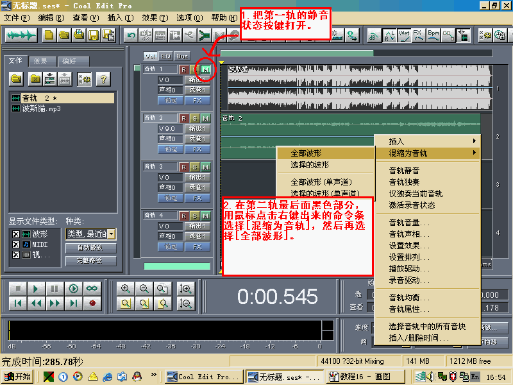Arm record with R on 音轨 3
Viewport: 513px width, 385px height.
pos(183,167)
